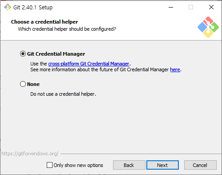Image resolution: width=222 pixels, height=175 pixels.
Task: Go to the previous page with Back
Action: [x=129, y=165]
